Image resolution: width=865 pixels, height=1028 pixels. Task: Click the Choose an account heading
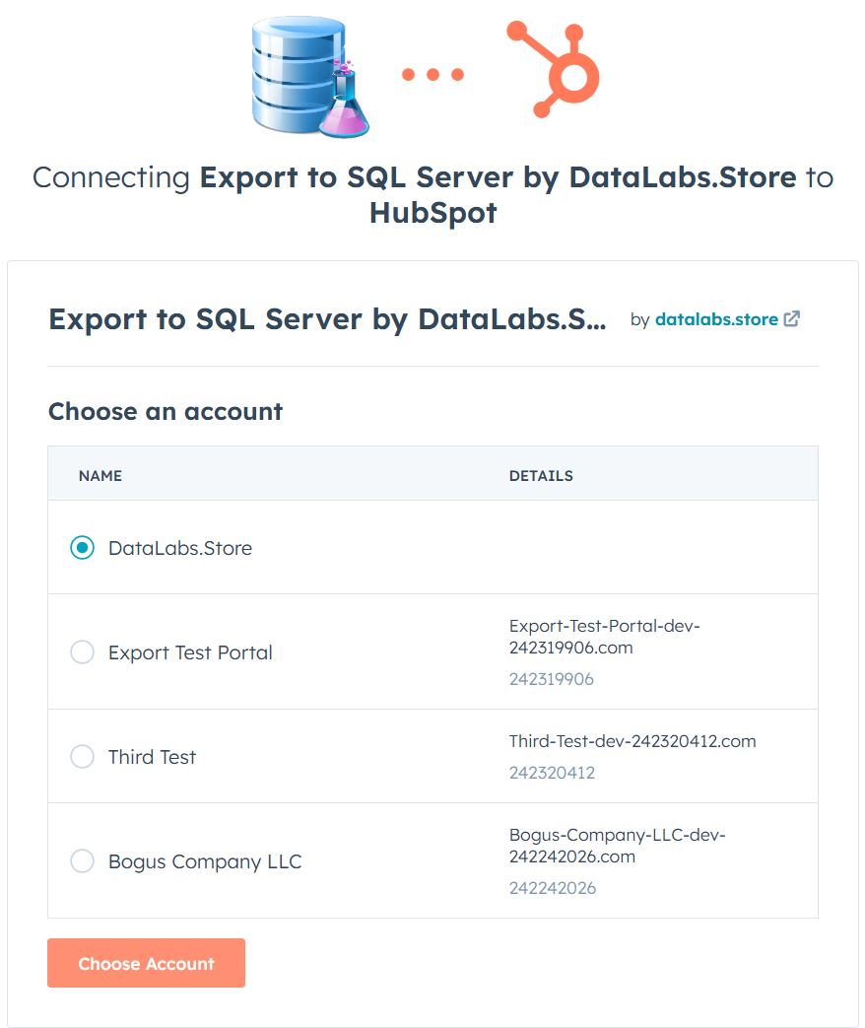166,412
